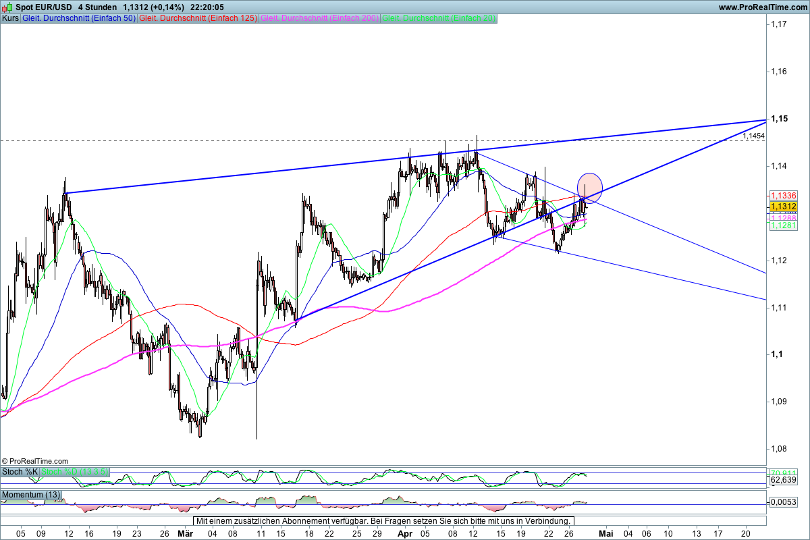Click the momentum value 0,0053
The width and height of the screenshot is (810, 540).
point(784,502)
